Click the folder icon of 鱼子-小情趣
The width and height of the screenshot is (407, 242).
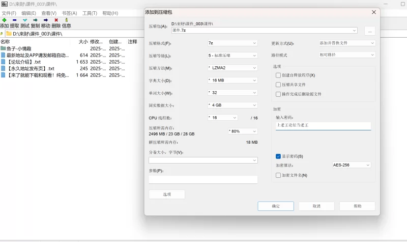[3, 48]
